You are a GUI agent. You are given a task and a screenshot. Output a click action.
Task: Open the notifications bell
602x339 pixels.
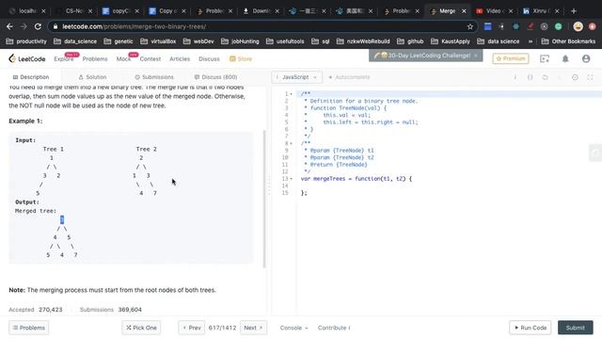click(x=565, y=58)
